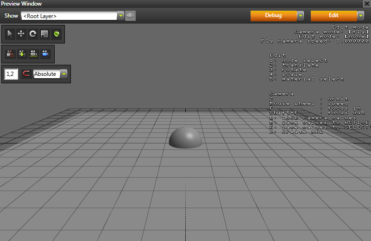Click the lock camera values icon
This screenshot has width=371, height=241.
[x=10, y=54]
